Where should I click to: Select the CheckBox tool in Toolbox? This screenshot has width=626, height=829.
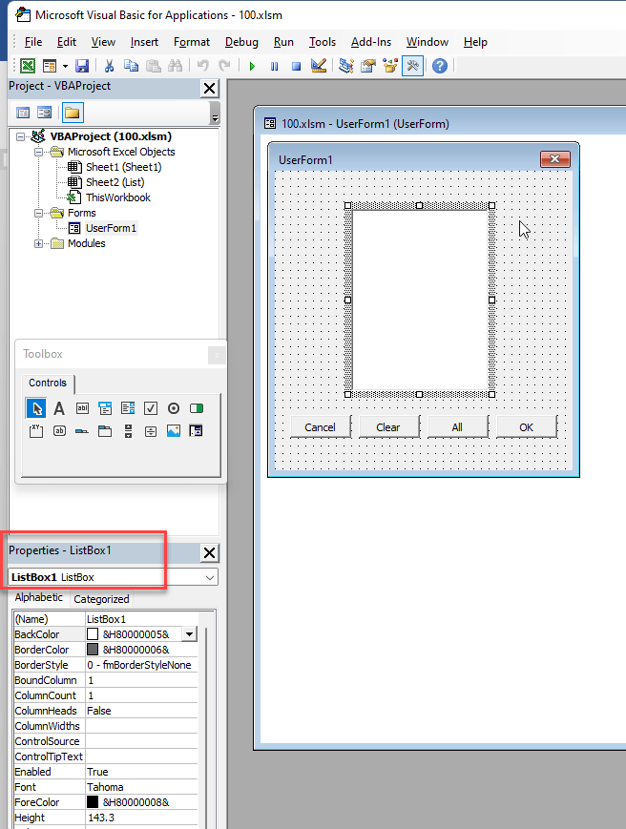(151, 408)
